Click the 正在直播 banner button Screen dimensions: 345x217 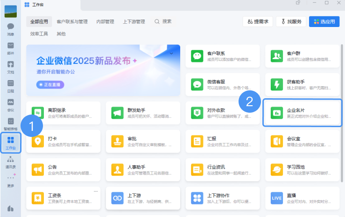50,85
